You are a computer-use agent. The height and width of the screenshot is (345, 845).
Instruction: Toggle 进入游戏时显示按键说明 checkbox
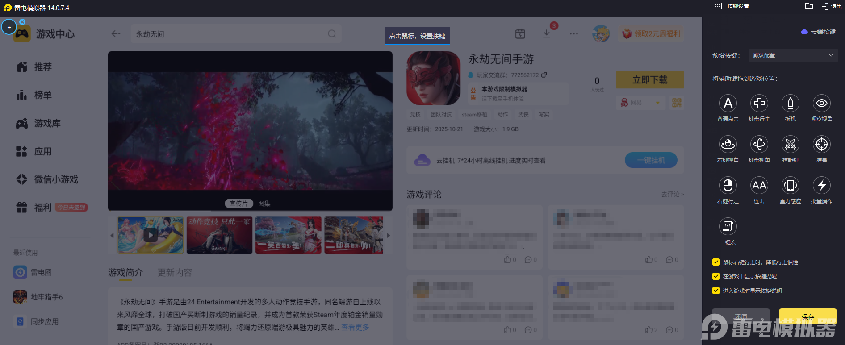[x=716, y=291]
